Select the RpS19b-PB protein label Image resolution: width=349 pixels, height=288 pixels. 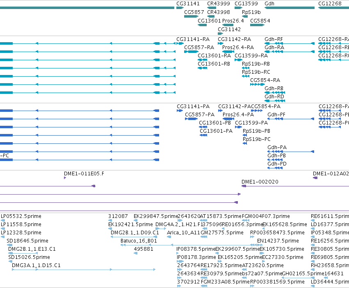[x=256, y=131]
